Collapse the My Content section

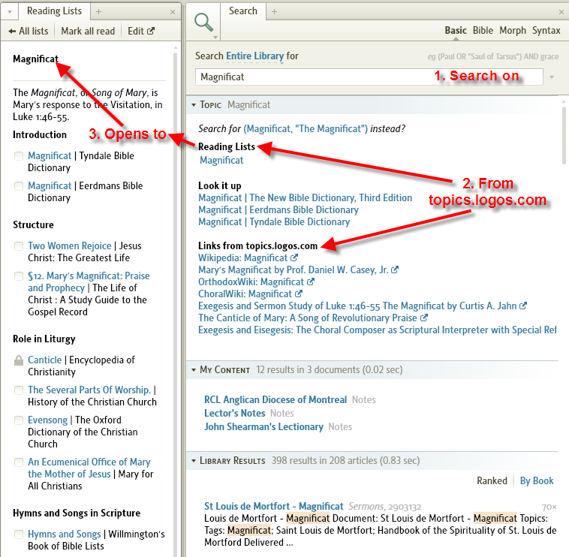(x=194, y=370)
